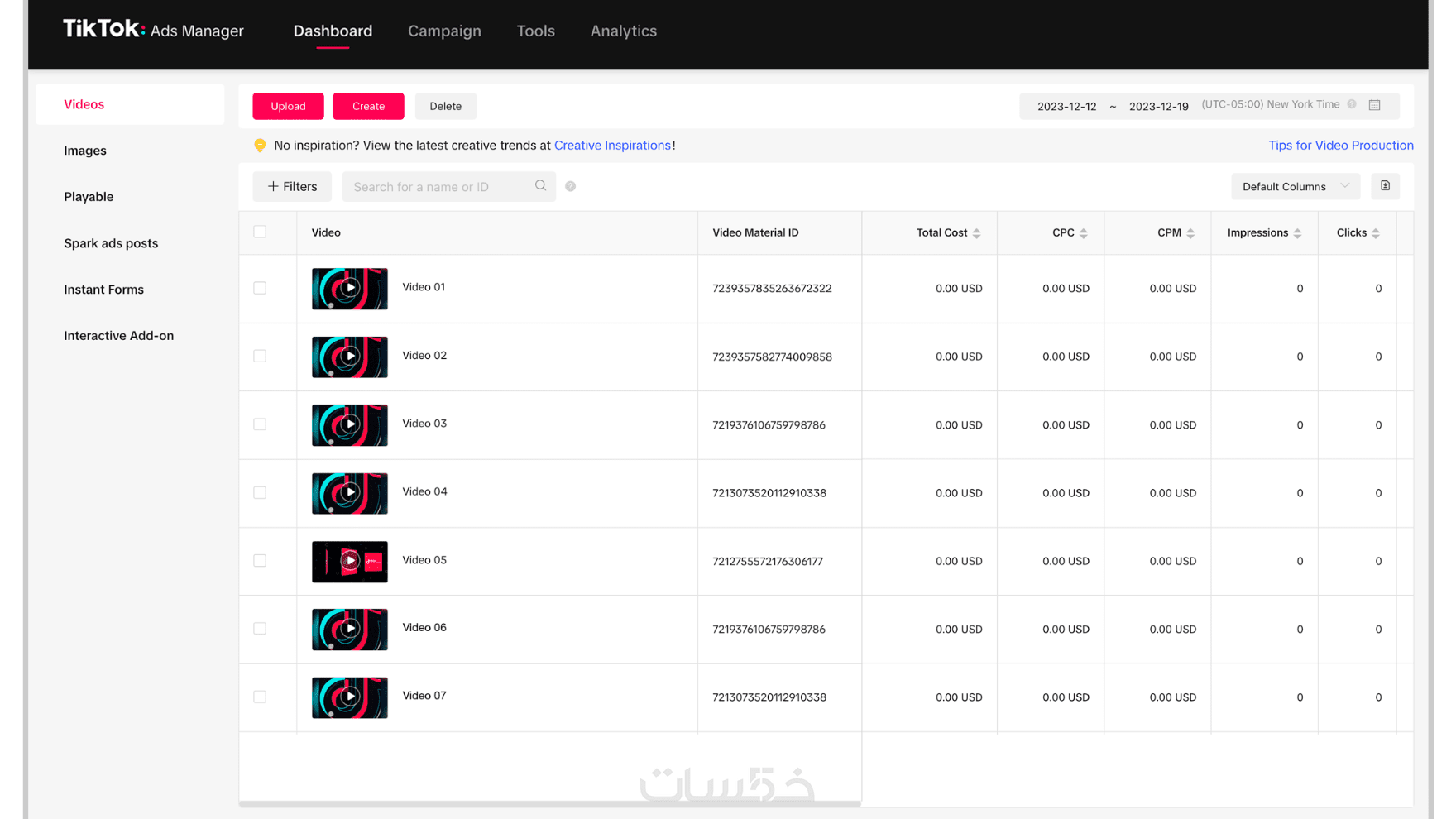1456x819 pixels.
Task: Select the Video 07 row checkbox
Action: point(260,697)
